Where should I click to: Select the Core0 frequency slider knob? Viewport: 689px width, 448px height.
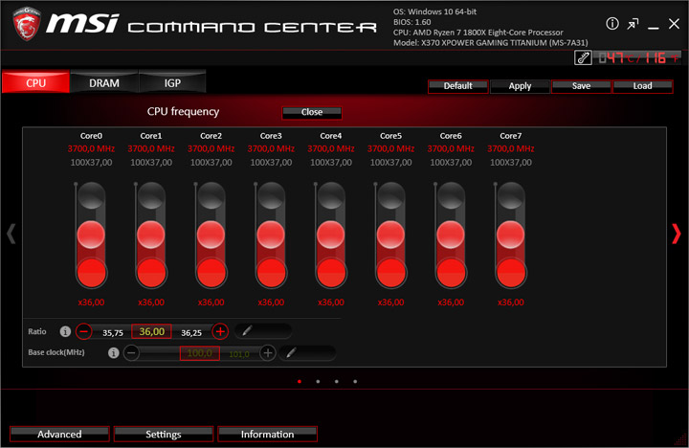point(91,235)
